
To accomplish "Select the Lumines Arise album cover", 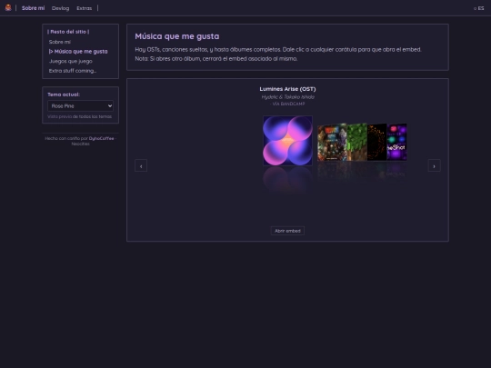I will coord(287,141).
